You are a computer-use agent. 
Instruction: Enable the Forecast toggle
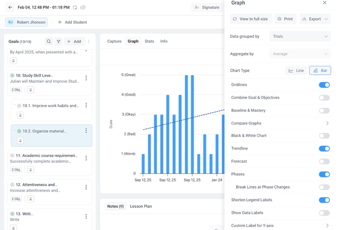(324, 161)
